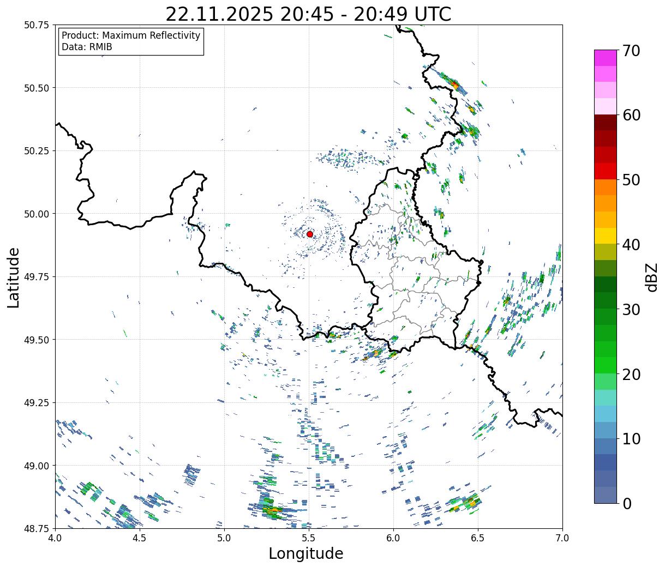
Task: Click the longitude tick label 5.0
Action: coord(224,538)
